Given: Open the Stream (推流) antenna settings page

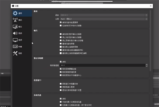Looking at the screenshot, I should (22, 20).
